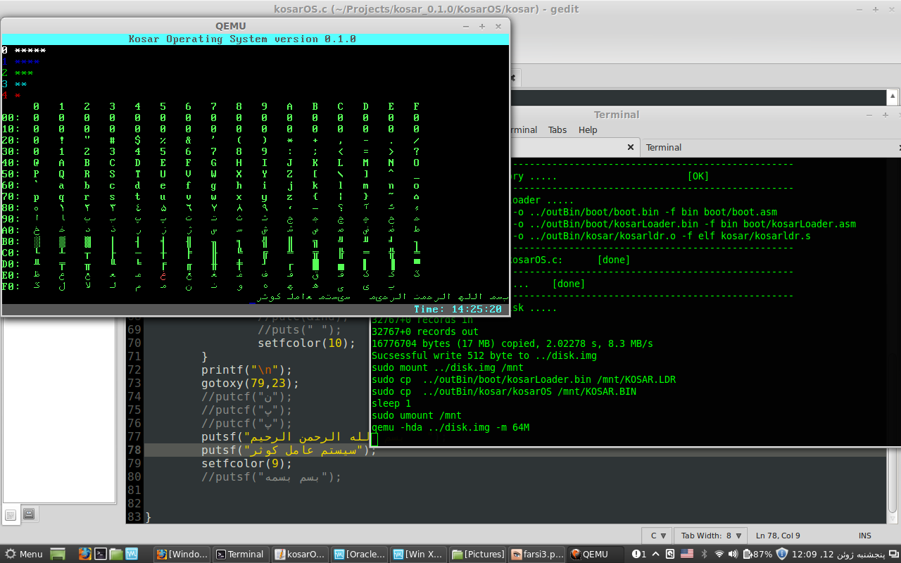The image size is (901, 563).
Task: Toggle INS insert mode in status bar
Action: click(x=864, y=536)
